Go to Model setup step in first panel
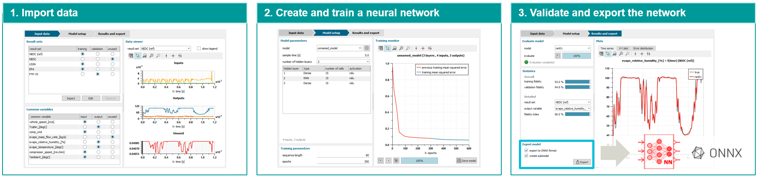757x177 pixels. point(77,34)
